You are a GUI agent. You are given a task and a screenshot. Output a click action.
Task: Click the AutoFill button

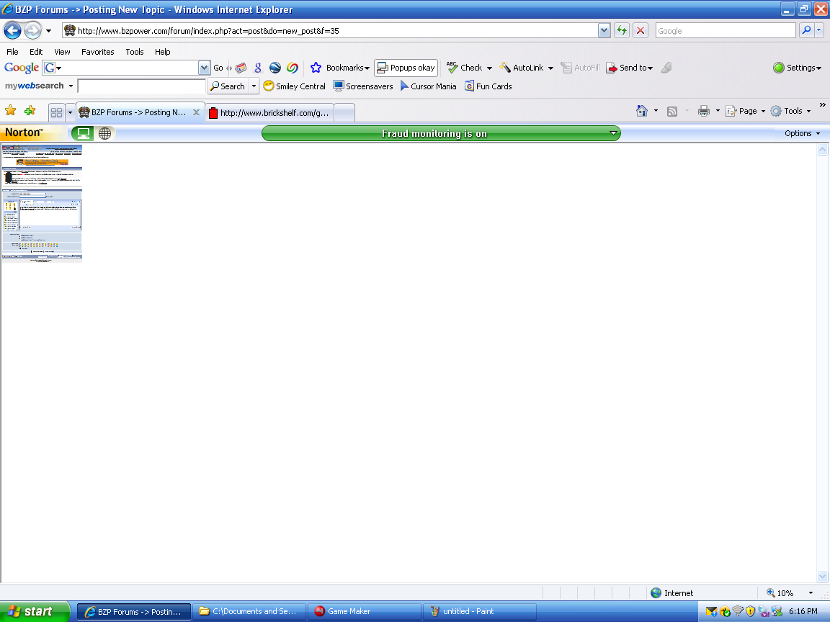[x=580, y=68]
